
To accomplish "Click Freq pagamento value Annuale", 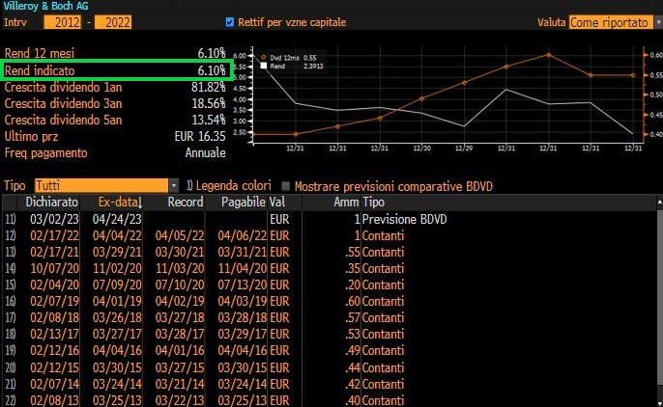I will tap(205, 153).
